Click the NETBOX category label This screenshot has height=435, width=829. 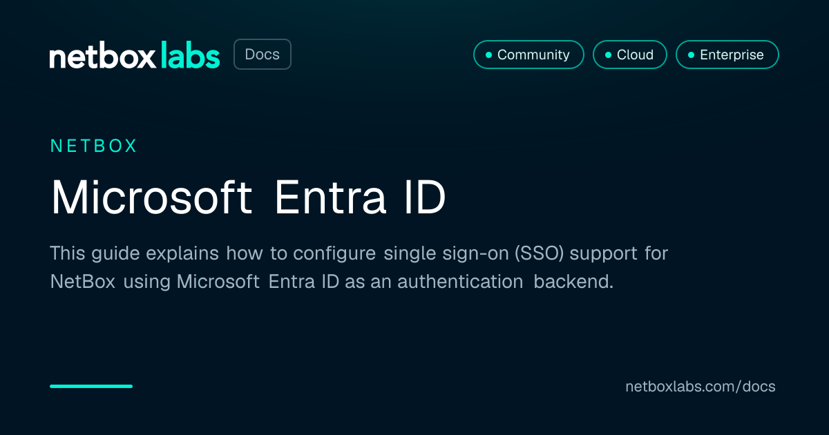94,146
